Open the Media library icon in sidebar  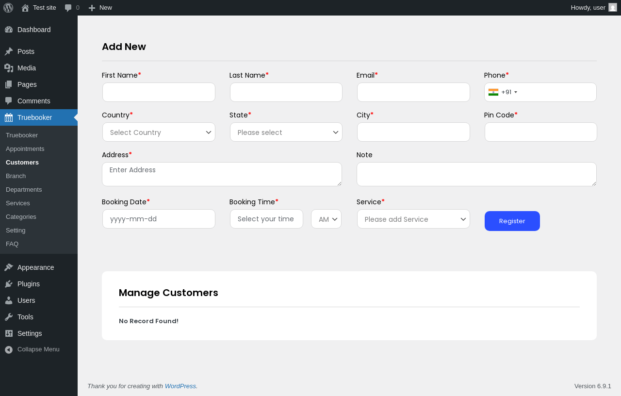9,68
